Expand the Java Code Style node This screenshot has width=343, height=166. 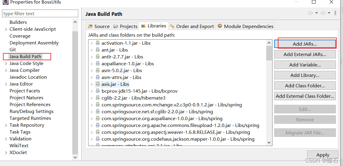tap(6, 63)
